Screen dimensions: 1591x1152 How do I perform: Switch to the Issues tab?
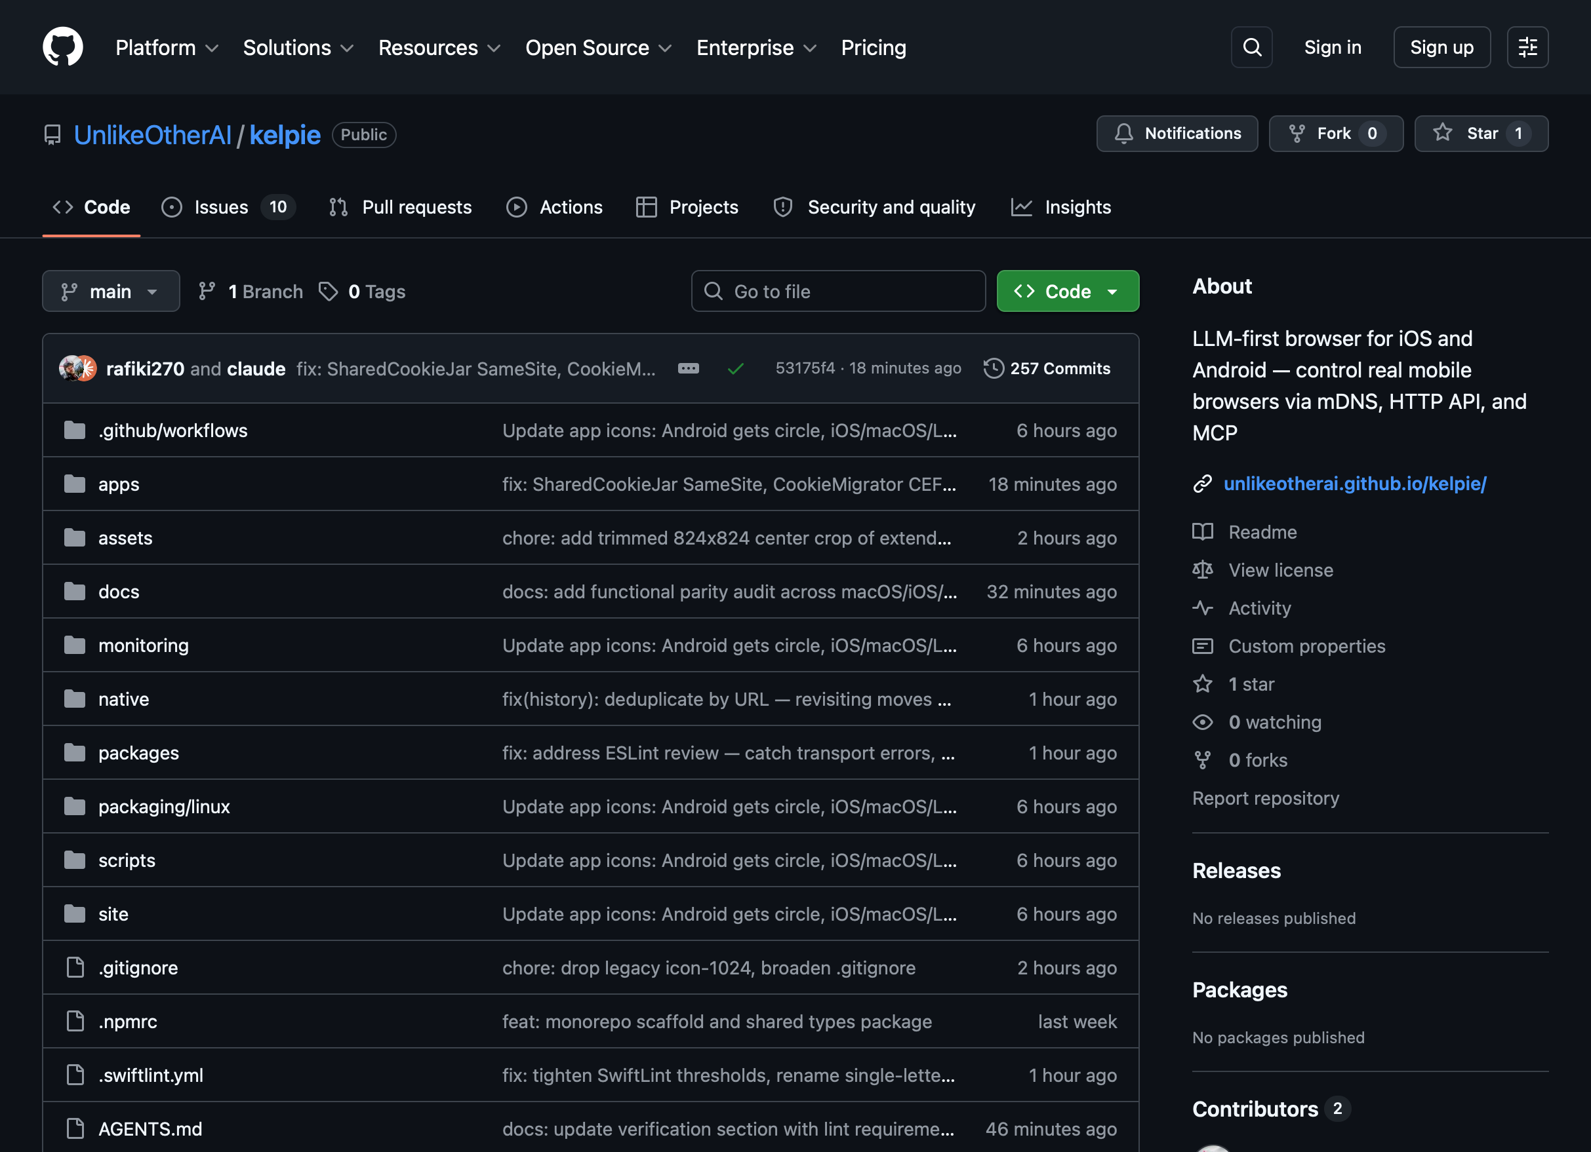[221, 206]
